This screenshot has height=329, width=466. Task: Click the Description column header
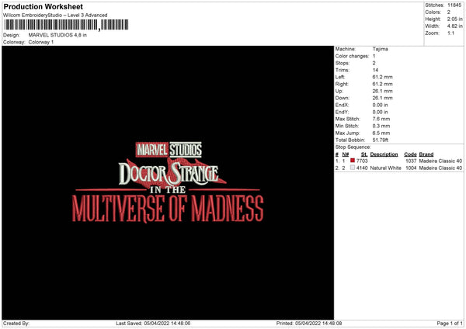point(384,154)
